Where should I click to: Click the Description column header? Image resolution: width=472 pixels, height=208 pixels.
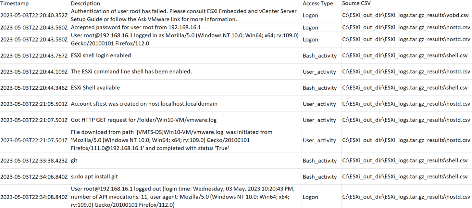point(86,3)
